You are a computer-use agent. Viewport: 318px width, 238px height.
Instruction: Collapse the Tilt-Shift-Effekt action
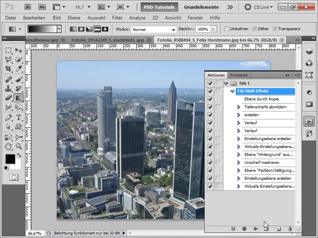click(233, 91)
